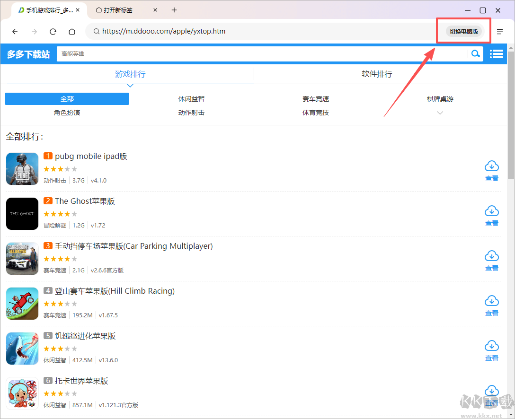515x419 pixels.
Task: Click the v4.1.0 version text
Action: 98,181
